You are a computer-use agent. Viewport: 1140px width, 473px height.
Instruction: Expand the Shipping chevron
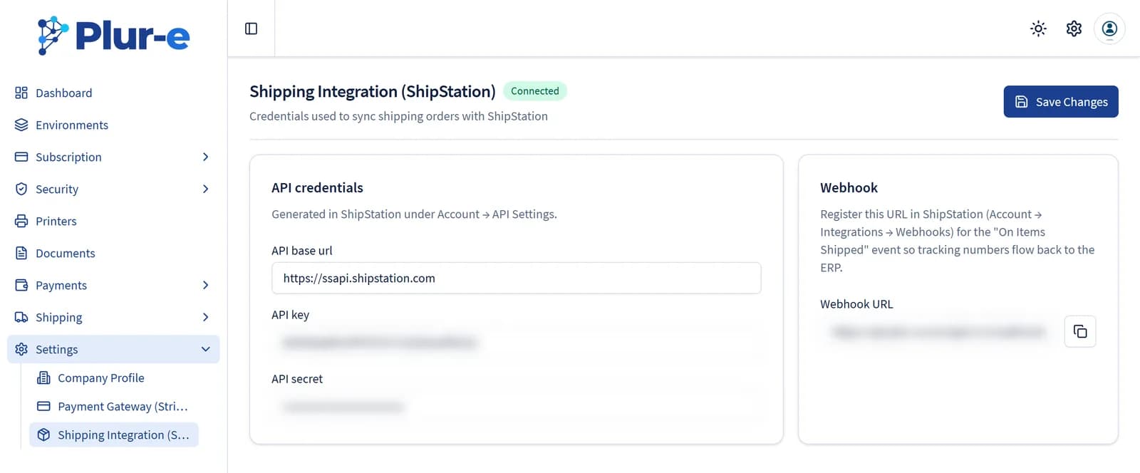pos(205,317)
